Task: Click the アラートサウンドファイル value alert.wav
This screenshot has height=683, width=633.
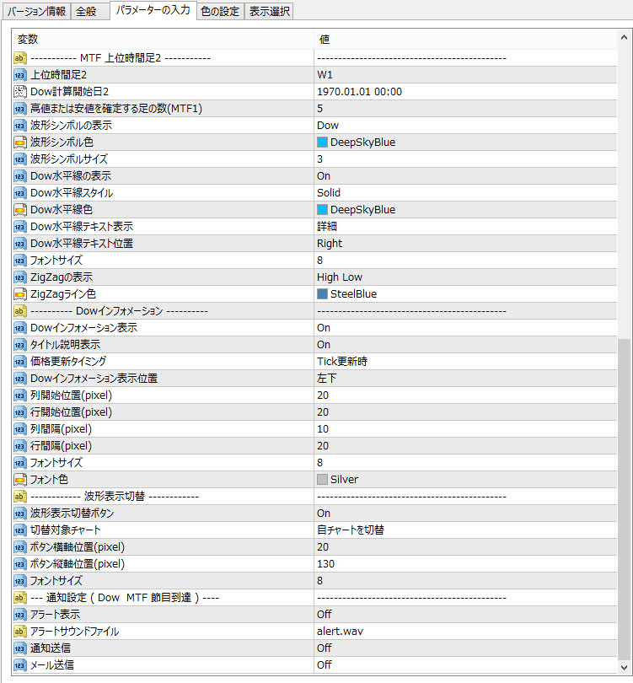Action: pyautogui.click(x=340, y=632)
